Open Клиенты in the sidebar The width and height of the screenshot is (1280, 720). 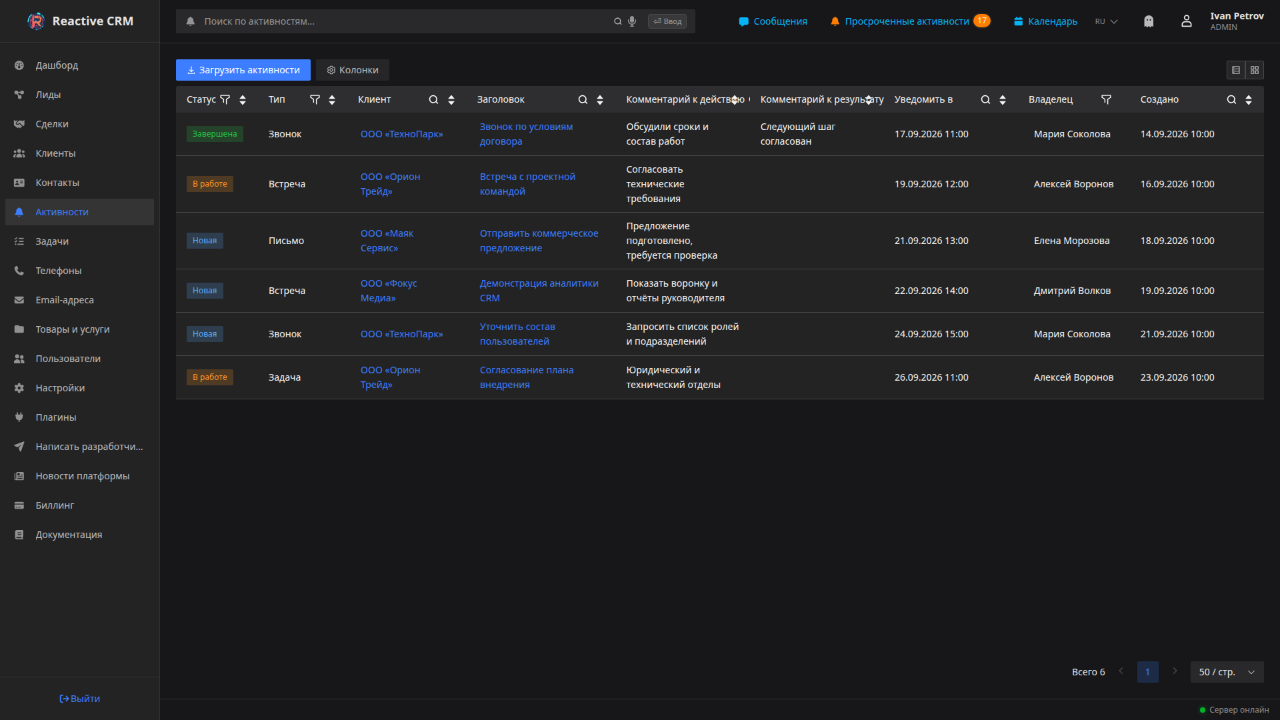(x=79, y=153)
